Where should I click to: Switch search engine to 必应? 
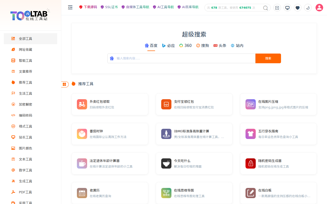(x=168, y=45)
